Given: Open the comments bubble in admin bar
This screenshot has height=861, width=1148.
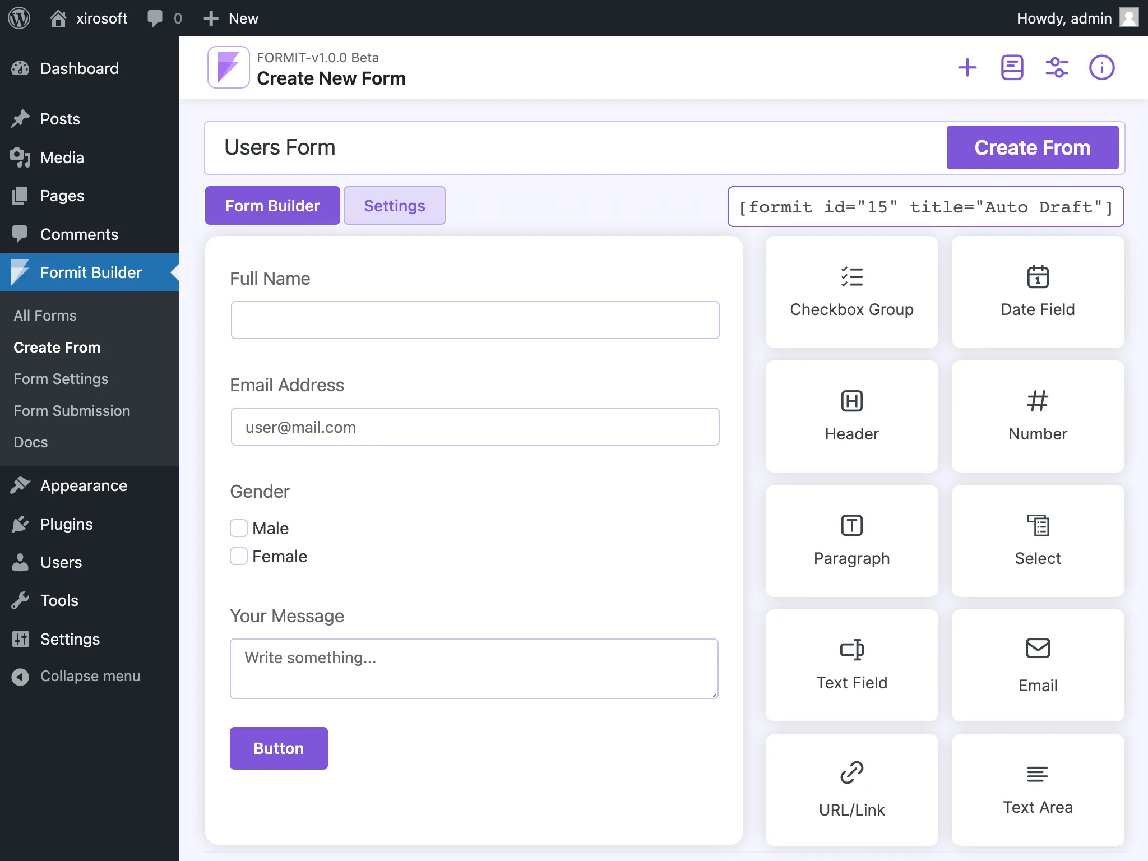Looking at the screenshot, I should (x=164, y=18).
